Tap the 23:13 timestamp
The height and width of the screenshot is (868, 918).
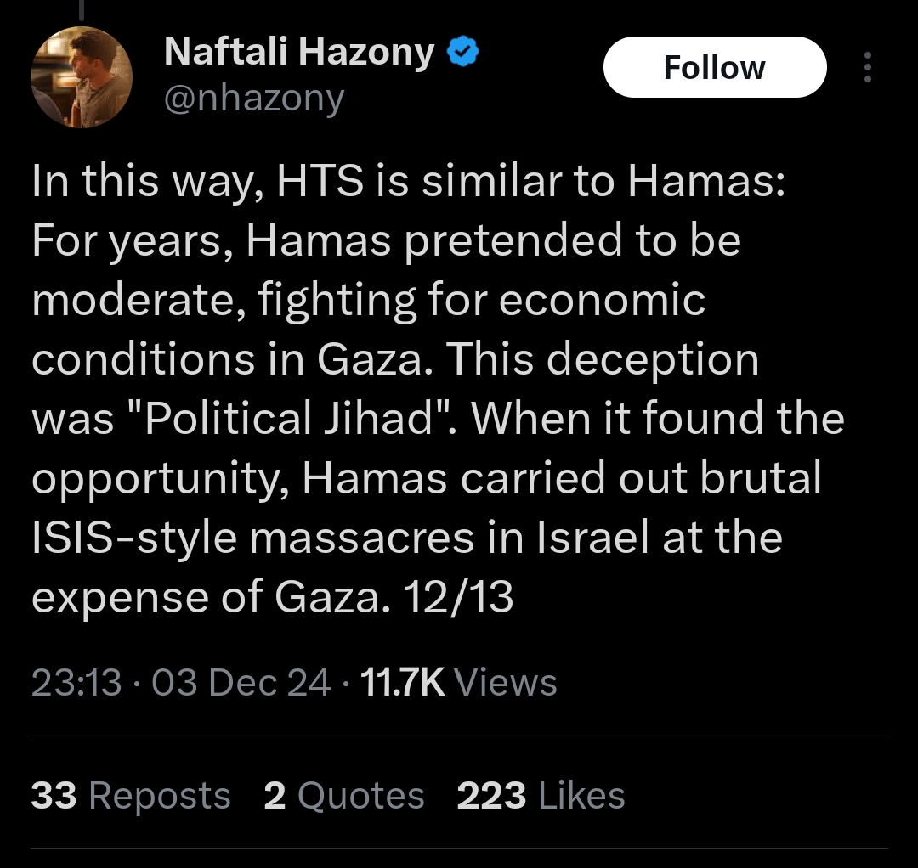click(x=76, y=682)
